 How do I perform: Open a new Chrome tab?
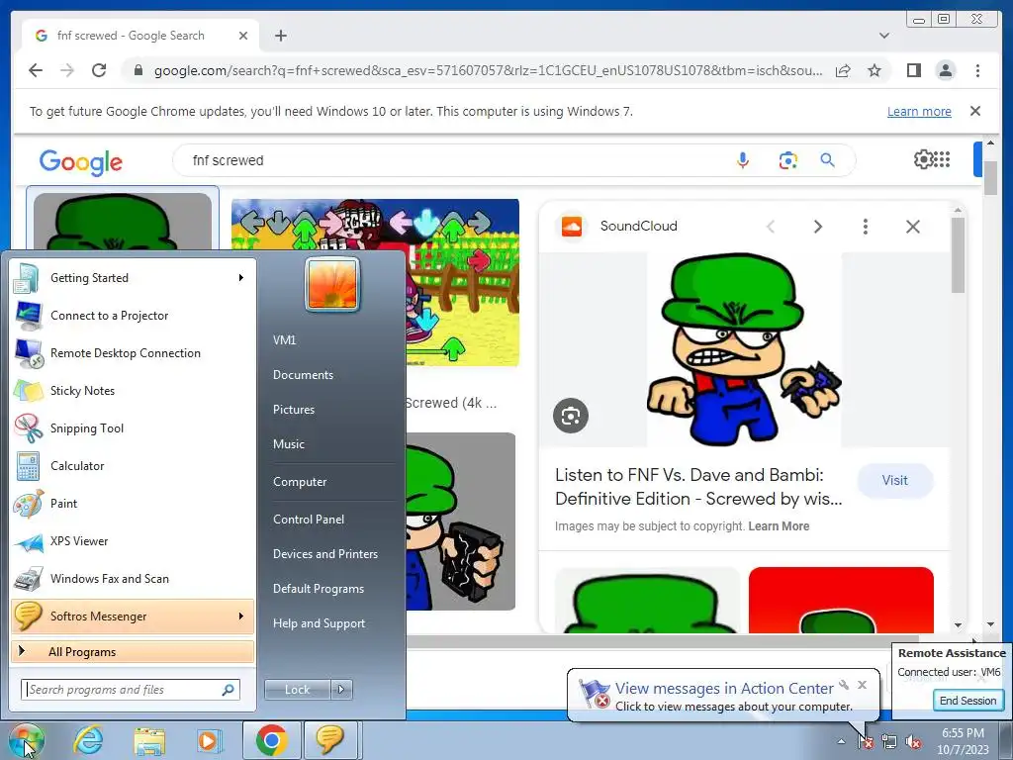(280, 36)
